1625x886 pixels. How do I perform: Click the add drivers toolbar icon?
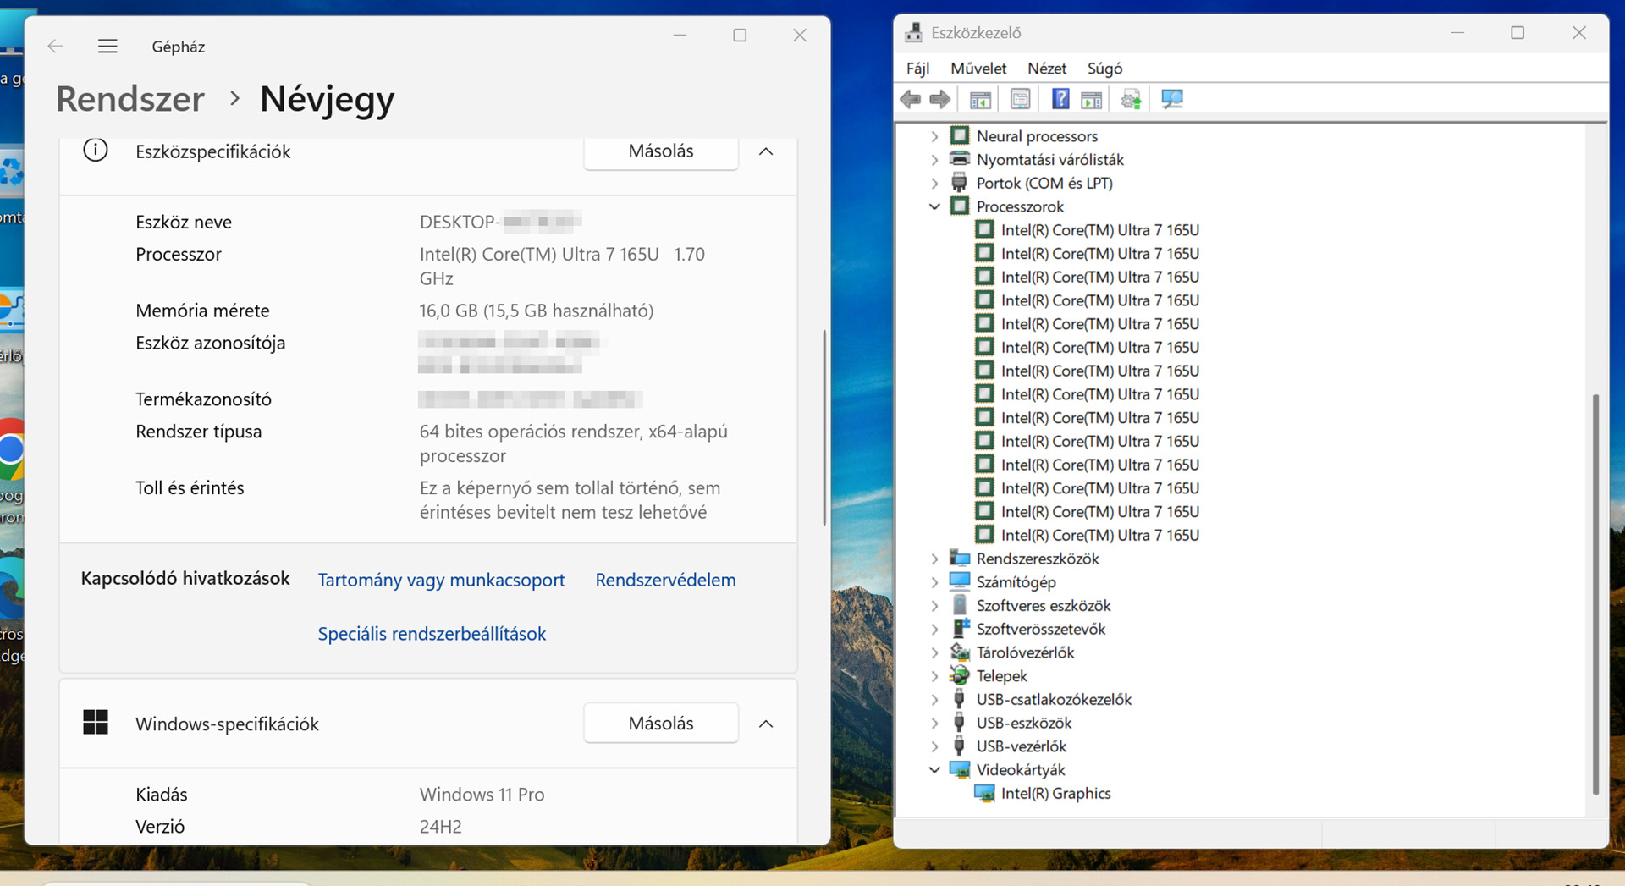tap(1132, 100)
